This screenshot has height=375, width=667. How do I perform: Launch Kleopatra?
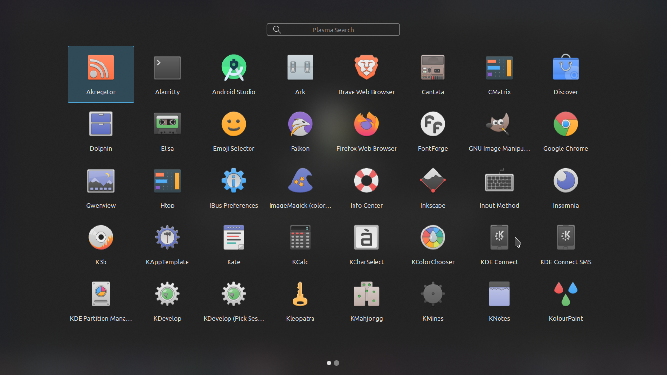click(x=300, y=301)
